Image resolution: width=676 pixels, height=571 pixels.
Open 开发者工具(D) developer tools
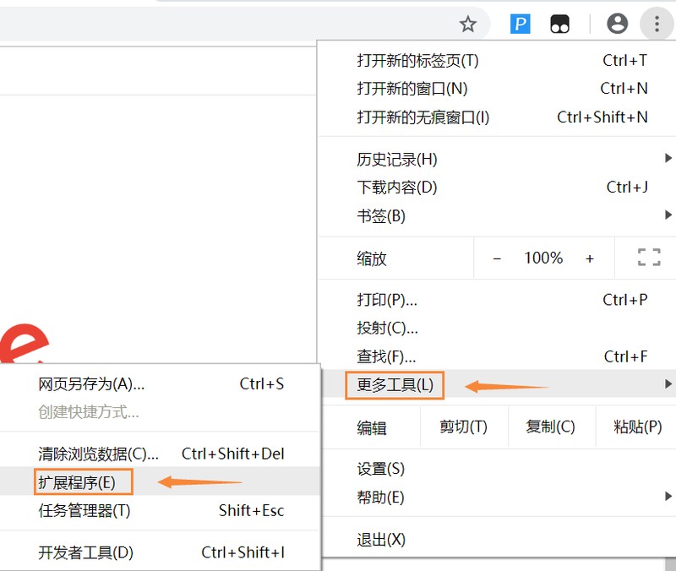[x=160, y=552]
